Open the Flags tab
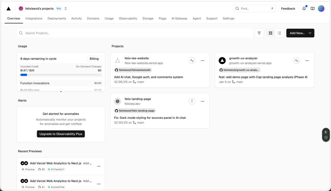331x191 pixels. coord(162,18)
